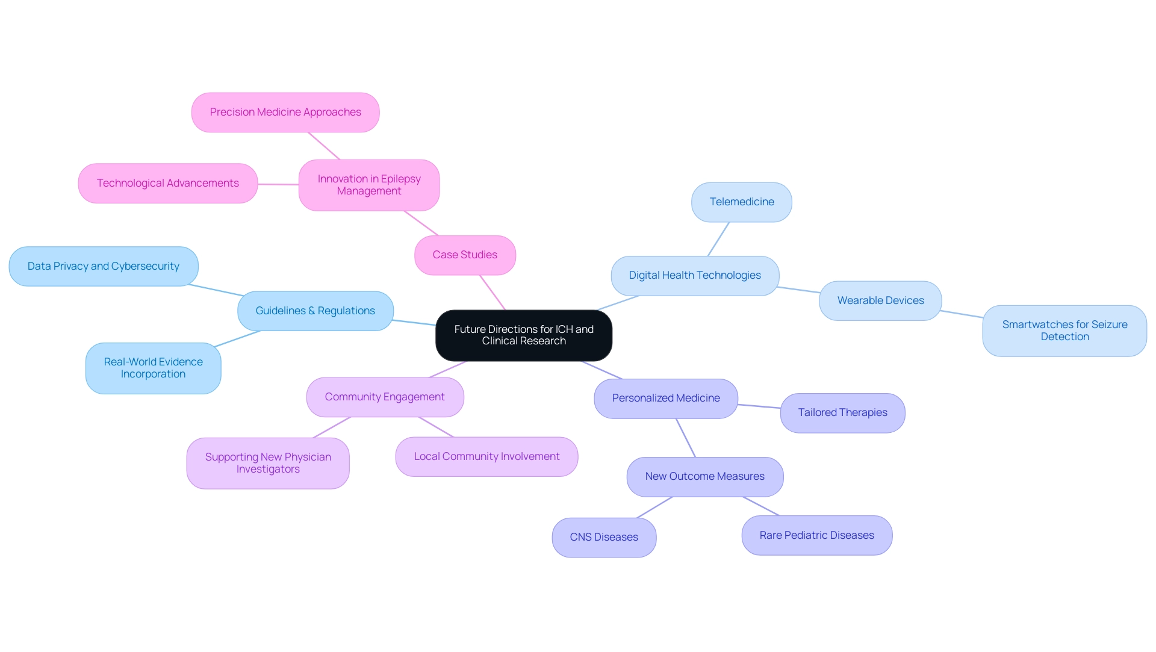Select the Case Studies node
The height and width of the screenshot is (652, 1156).
464,254
